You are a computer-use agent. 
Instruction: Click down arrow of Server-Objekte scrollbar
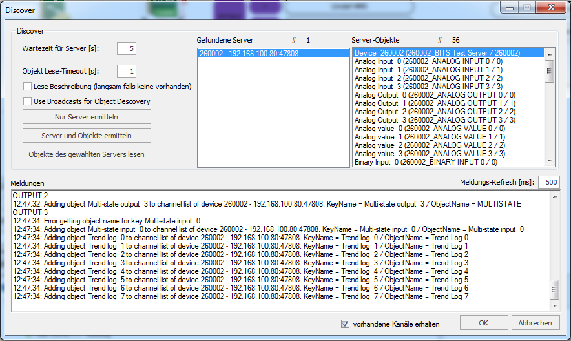(550, 161)
